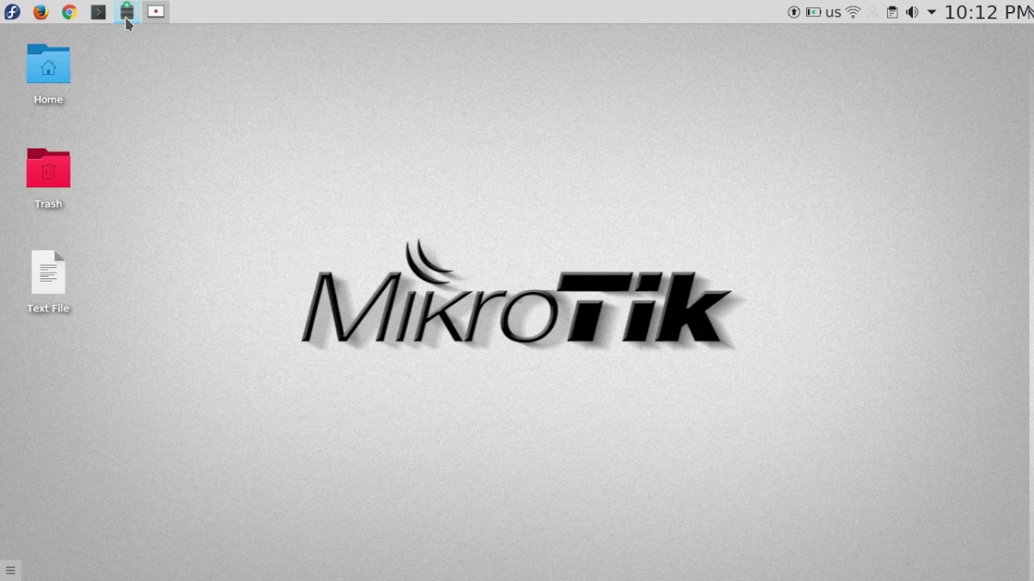Screen dimensions: 1034x581
Task: Launch Google Chrome from the panel
Action: pyautogui.click(x=69, y=12)
